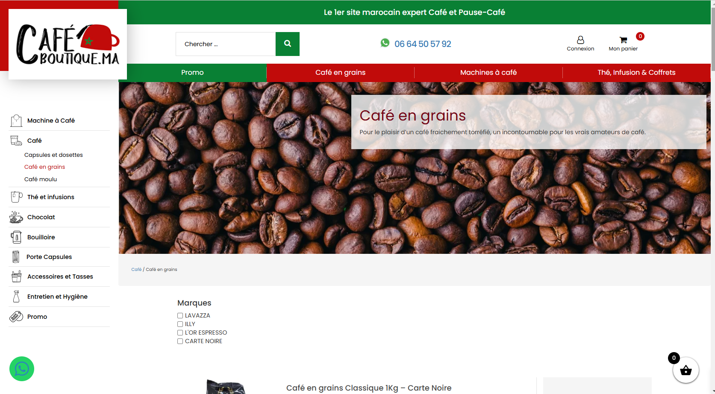The image size is (715, 394).
Task: Select the L'OR ESPRESSO checkbox
Action: click(x=180, y=333)
